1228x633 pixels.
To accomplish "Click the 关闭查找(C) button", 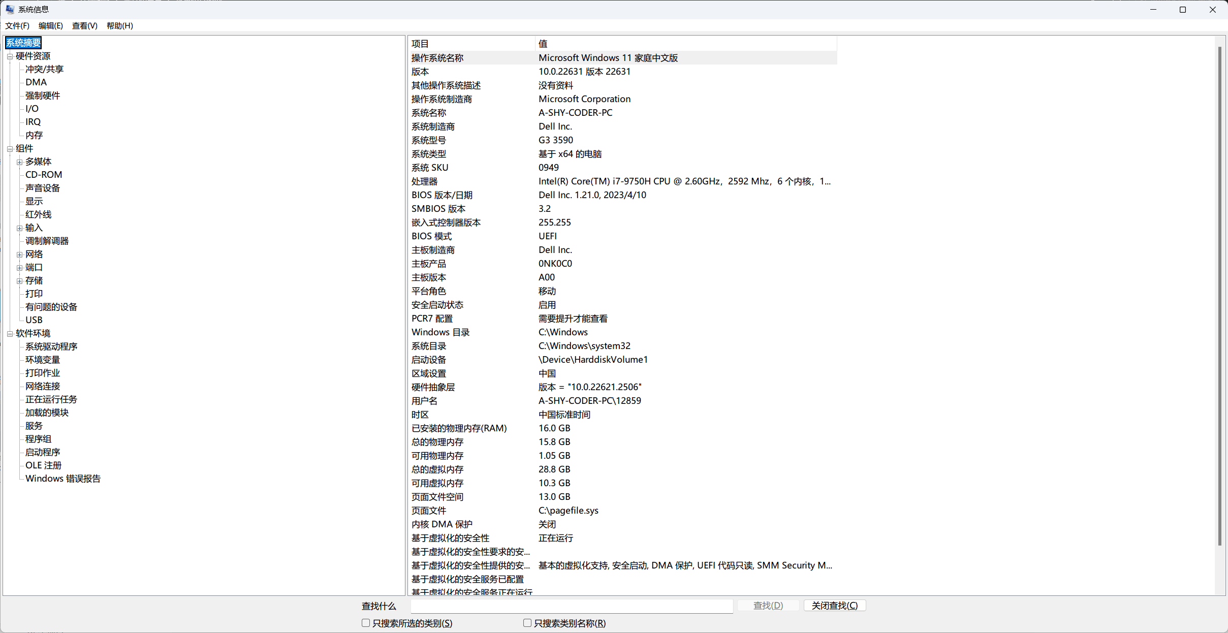I will (834, 606).
